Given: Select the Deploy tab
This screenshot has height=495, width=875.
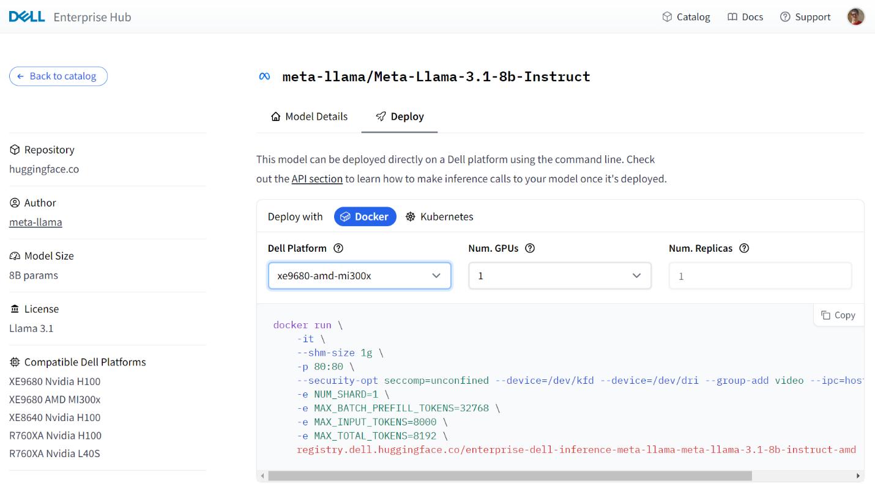Looking at the screenshot, I should (x=400, y=116).
